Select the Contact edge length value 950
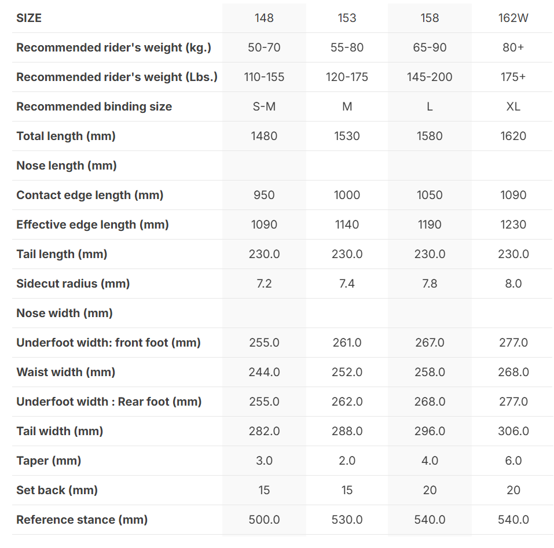Viewport: 554px width, 548px height. point(264,195)
